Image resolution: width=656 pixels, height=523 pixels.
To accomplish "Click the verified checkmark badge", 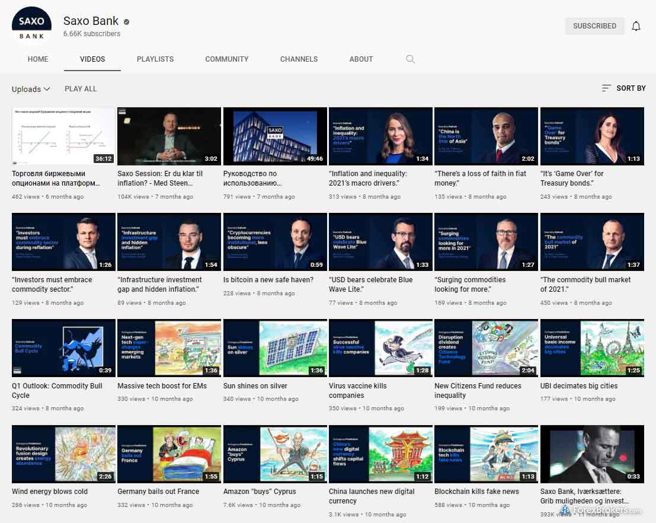I will coord(126,22).
